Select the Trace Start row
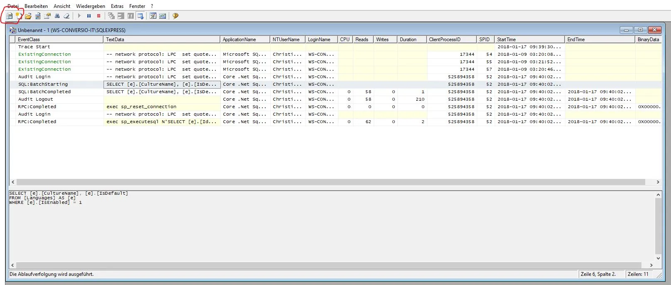Image resolution: width=671 pixels, height=285 pixels. (335, 47)
